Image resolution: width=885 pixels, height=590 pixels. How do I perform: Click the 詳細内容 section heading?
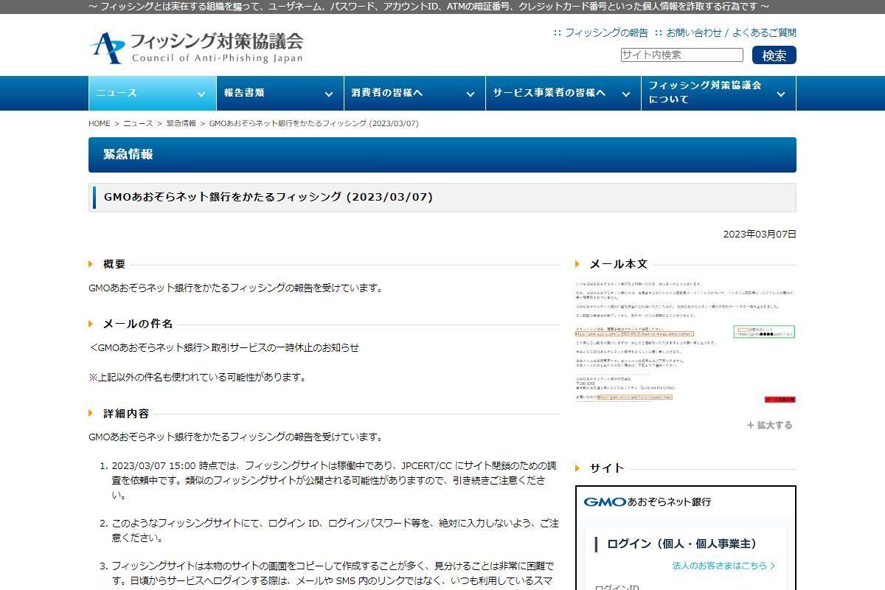pos(126,414)
